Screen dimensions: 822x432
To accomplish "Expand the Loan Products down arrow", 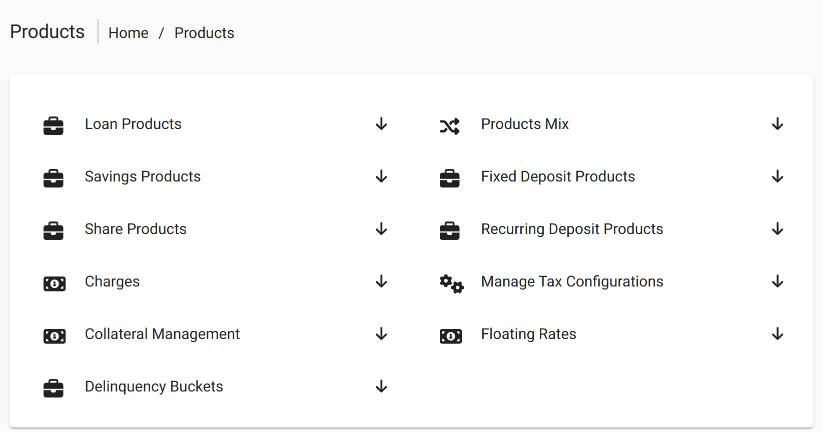I will [x=381, y=124].
